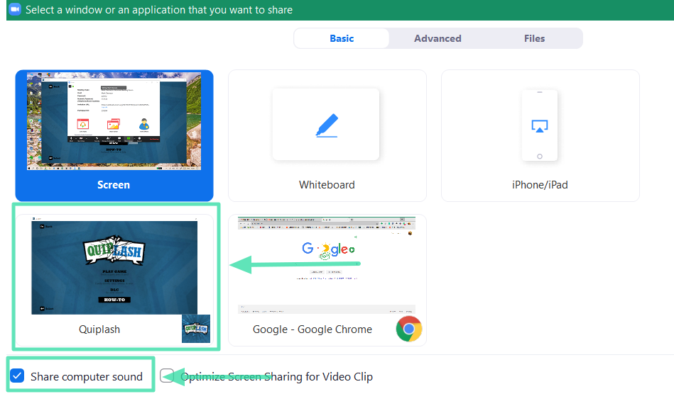Open the Files tab
The width and height of the screenshot is (674, 406).
tap(534, 38)
